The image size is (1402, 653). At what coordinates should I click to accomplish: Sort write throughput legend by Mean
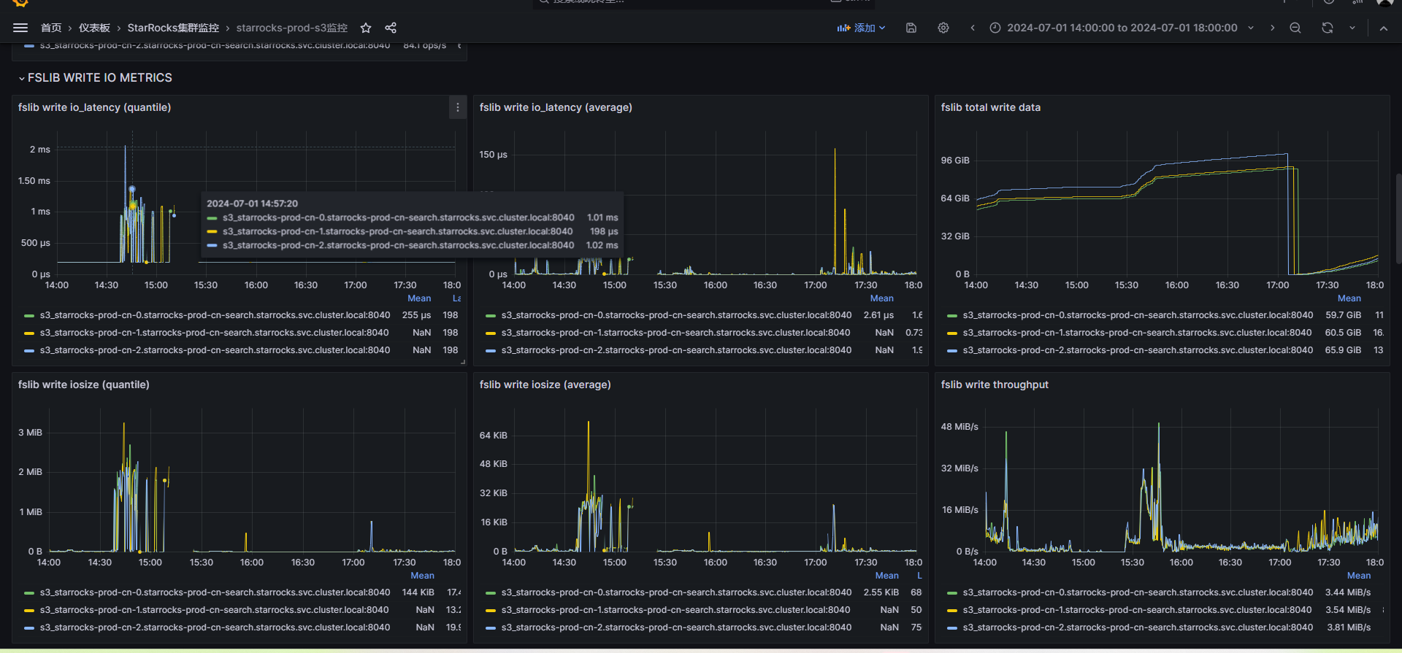pyautogui.click(x=1359, y=576)
